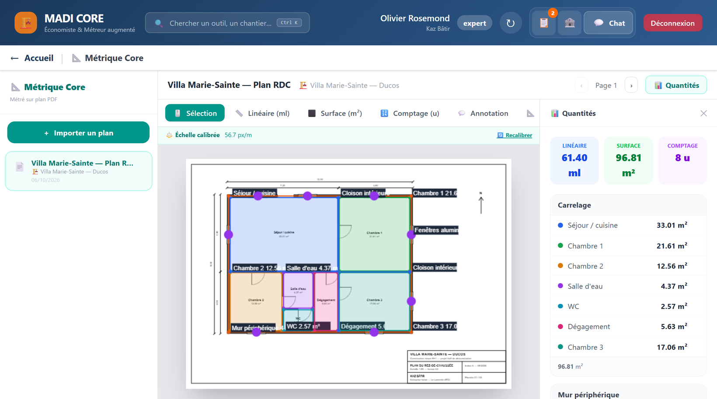Click the MADI CORE orange logo icon

pyautogui.click(x=26, y=23)
